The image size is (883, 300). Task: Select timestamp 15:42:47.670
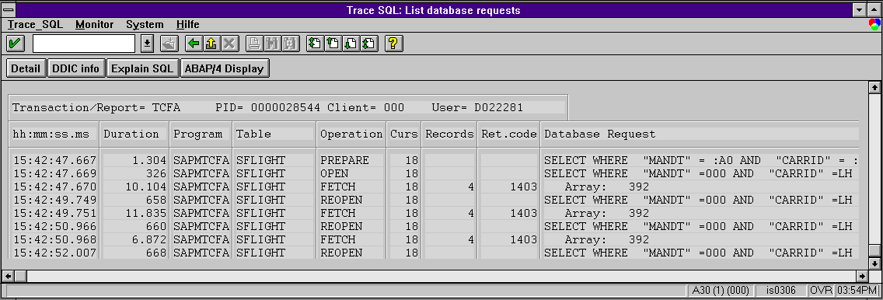(x=54, y=187)
